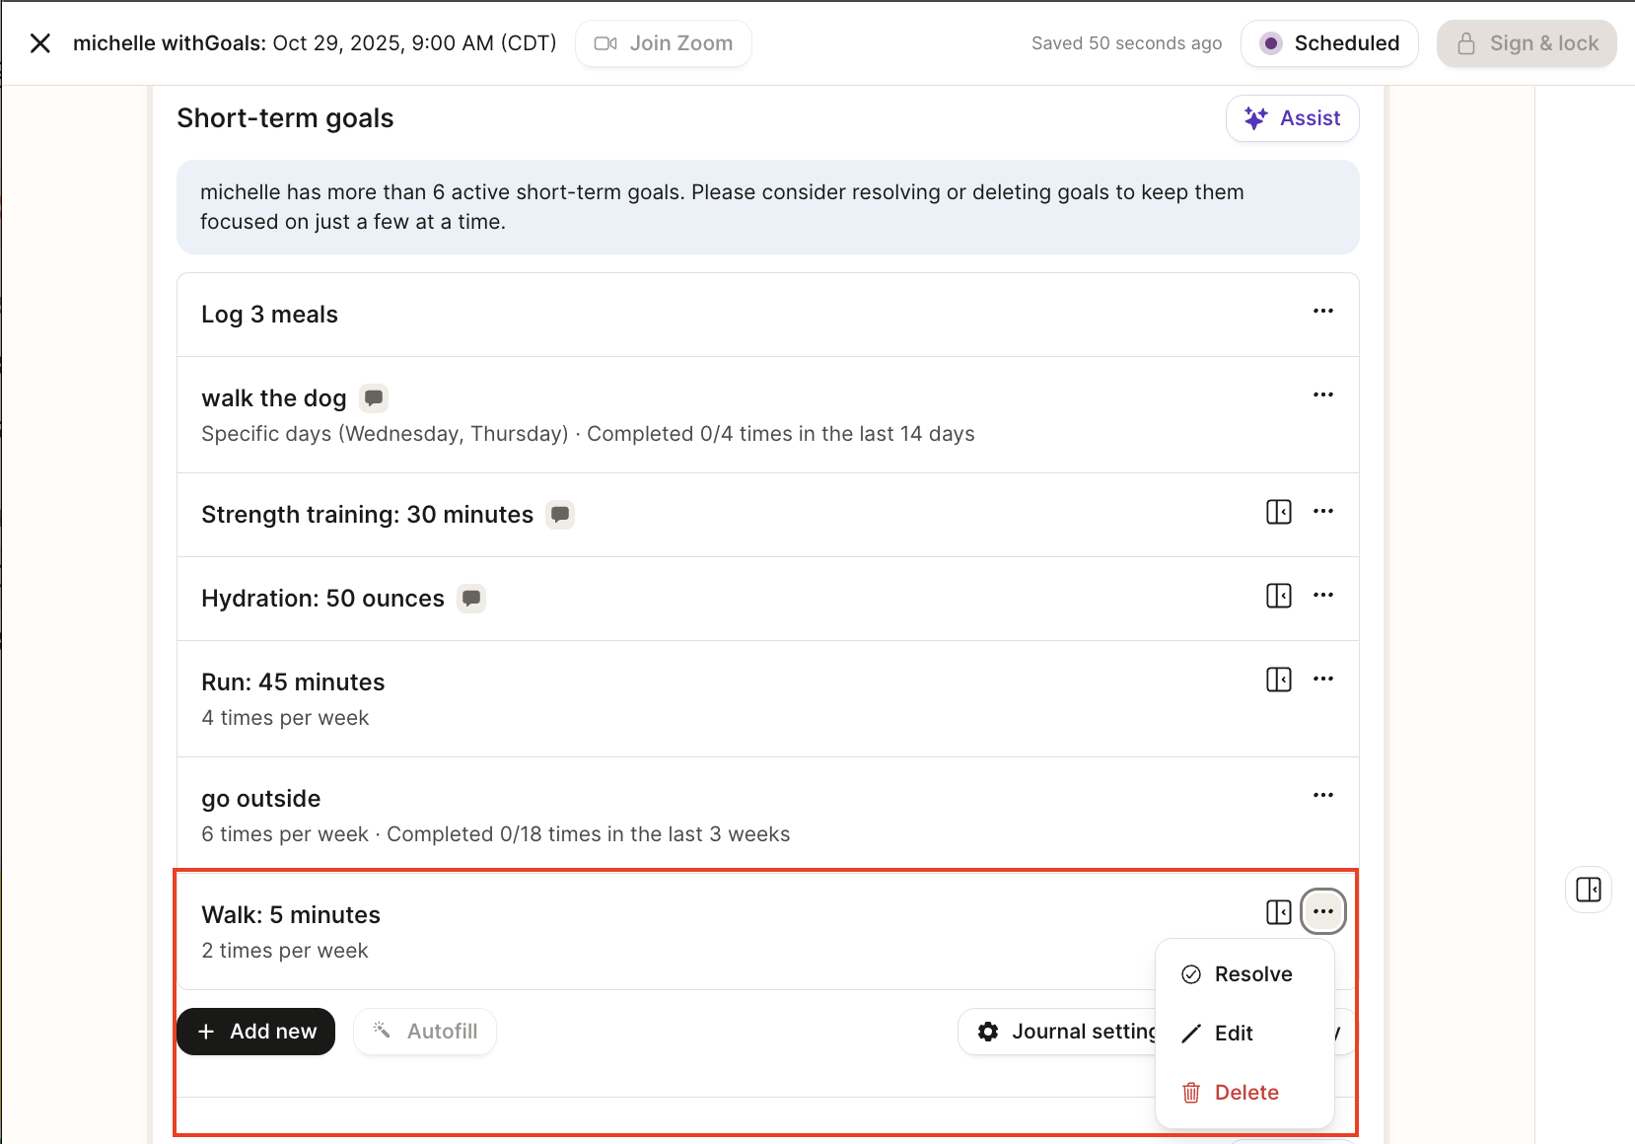The height and width of the screenshot is (1144, 1635).
Task: Open side panel for Strength training goal
Action: pyautogui.click(x=1279, y=512)
